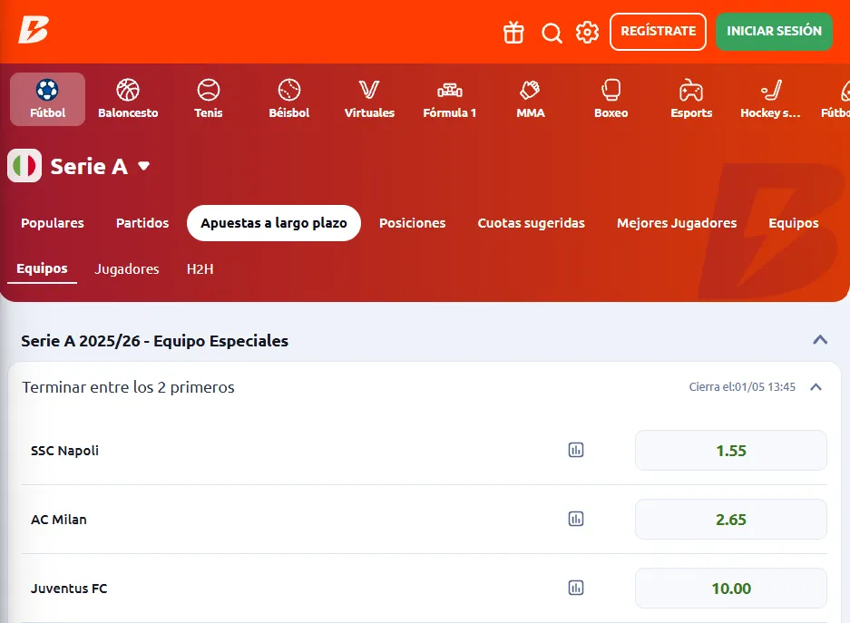Viewport: 850px width, 623px height.
Task: Click the Betano B logo
Action: [34, 29]
